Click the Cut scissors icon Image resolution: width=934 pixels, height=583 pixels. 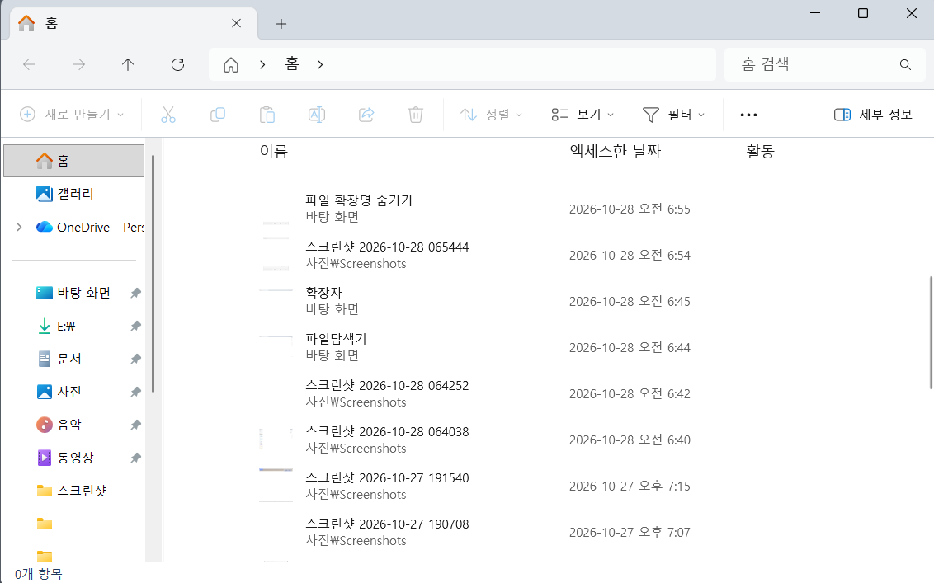(168, 115)
